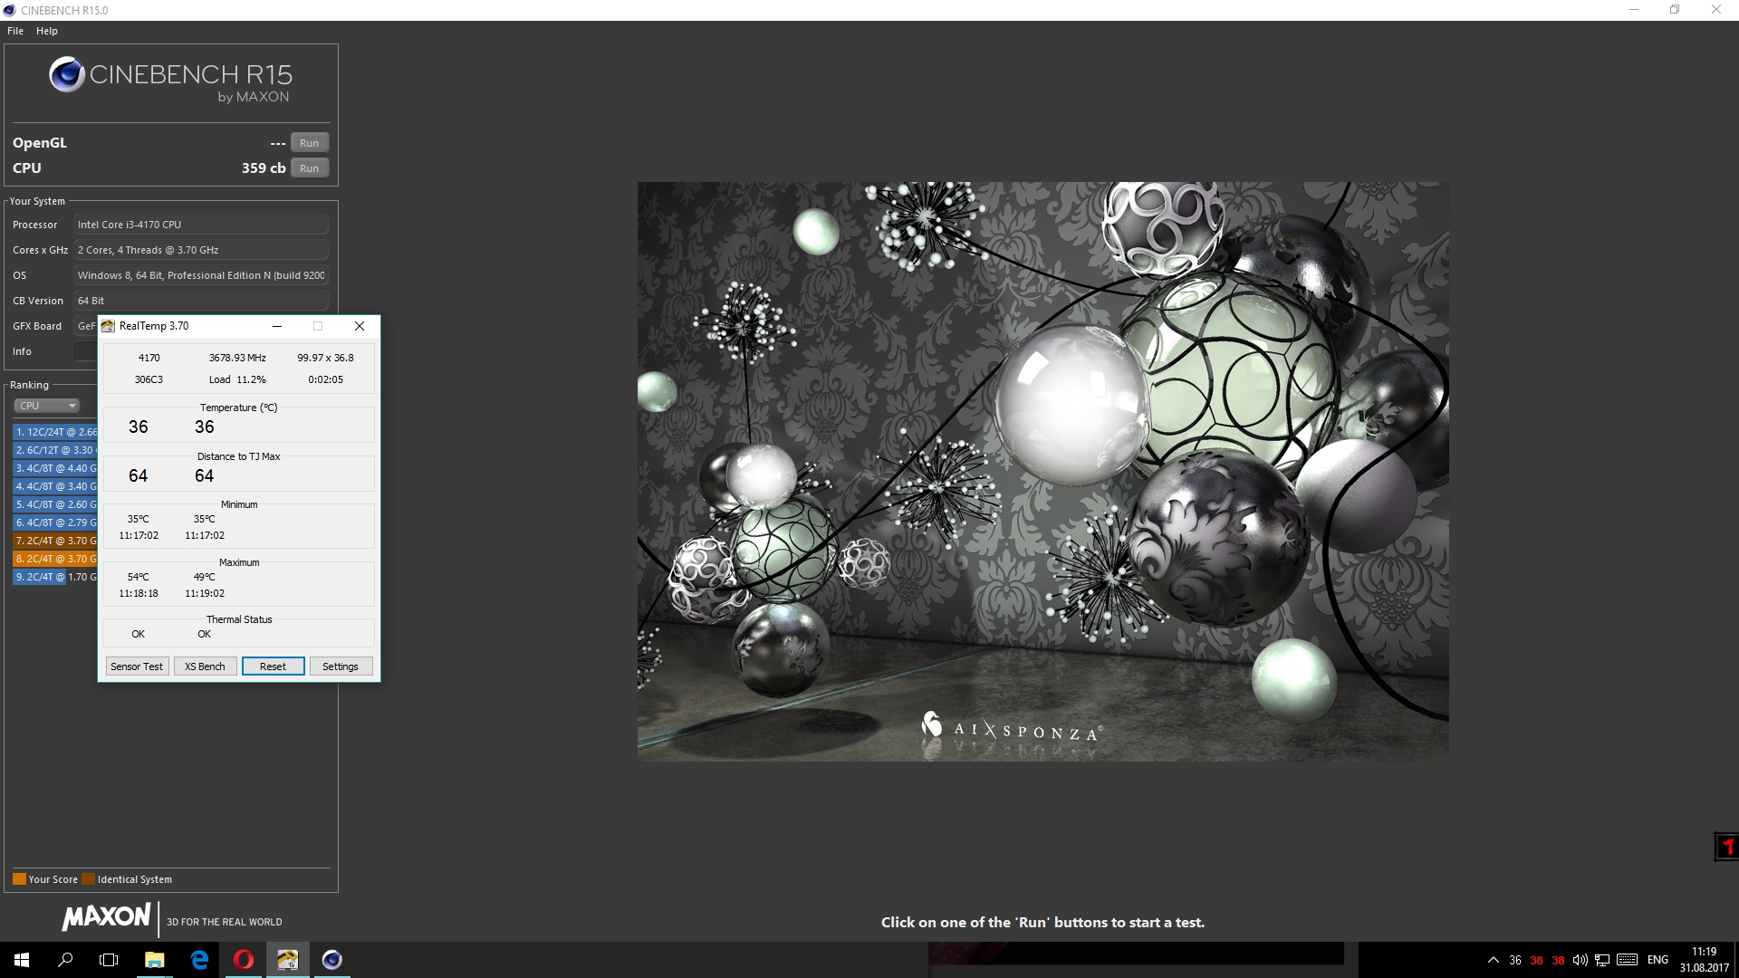This screenshot has height=978, width=1739.
Task: Show hidden tray icons chevron
Action: [x=1493, y=960]
